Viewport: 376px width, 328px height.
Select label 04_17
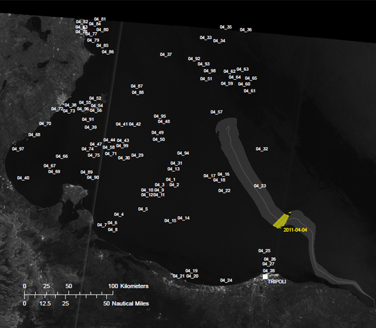point(209,176)
